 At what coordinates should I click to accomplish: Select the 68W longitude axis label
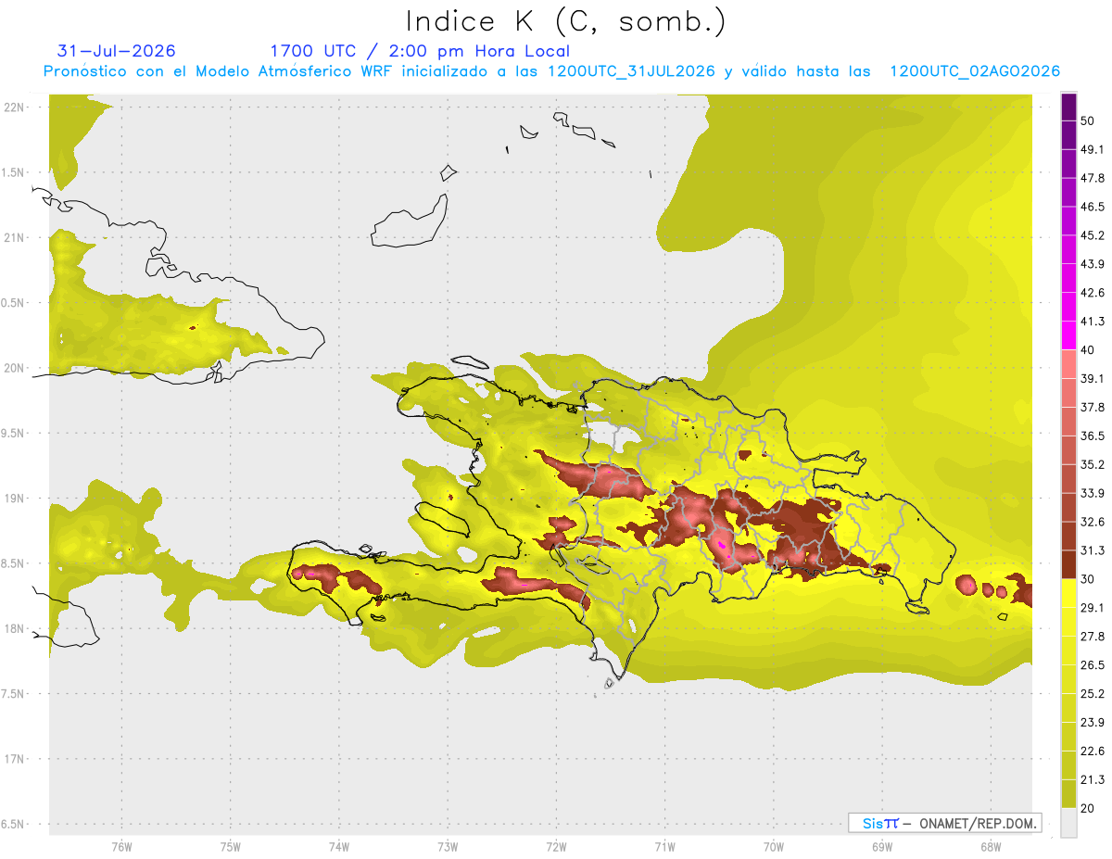pyautogui.click(x=991, y=846)
